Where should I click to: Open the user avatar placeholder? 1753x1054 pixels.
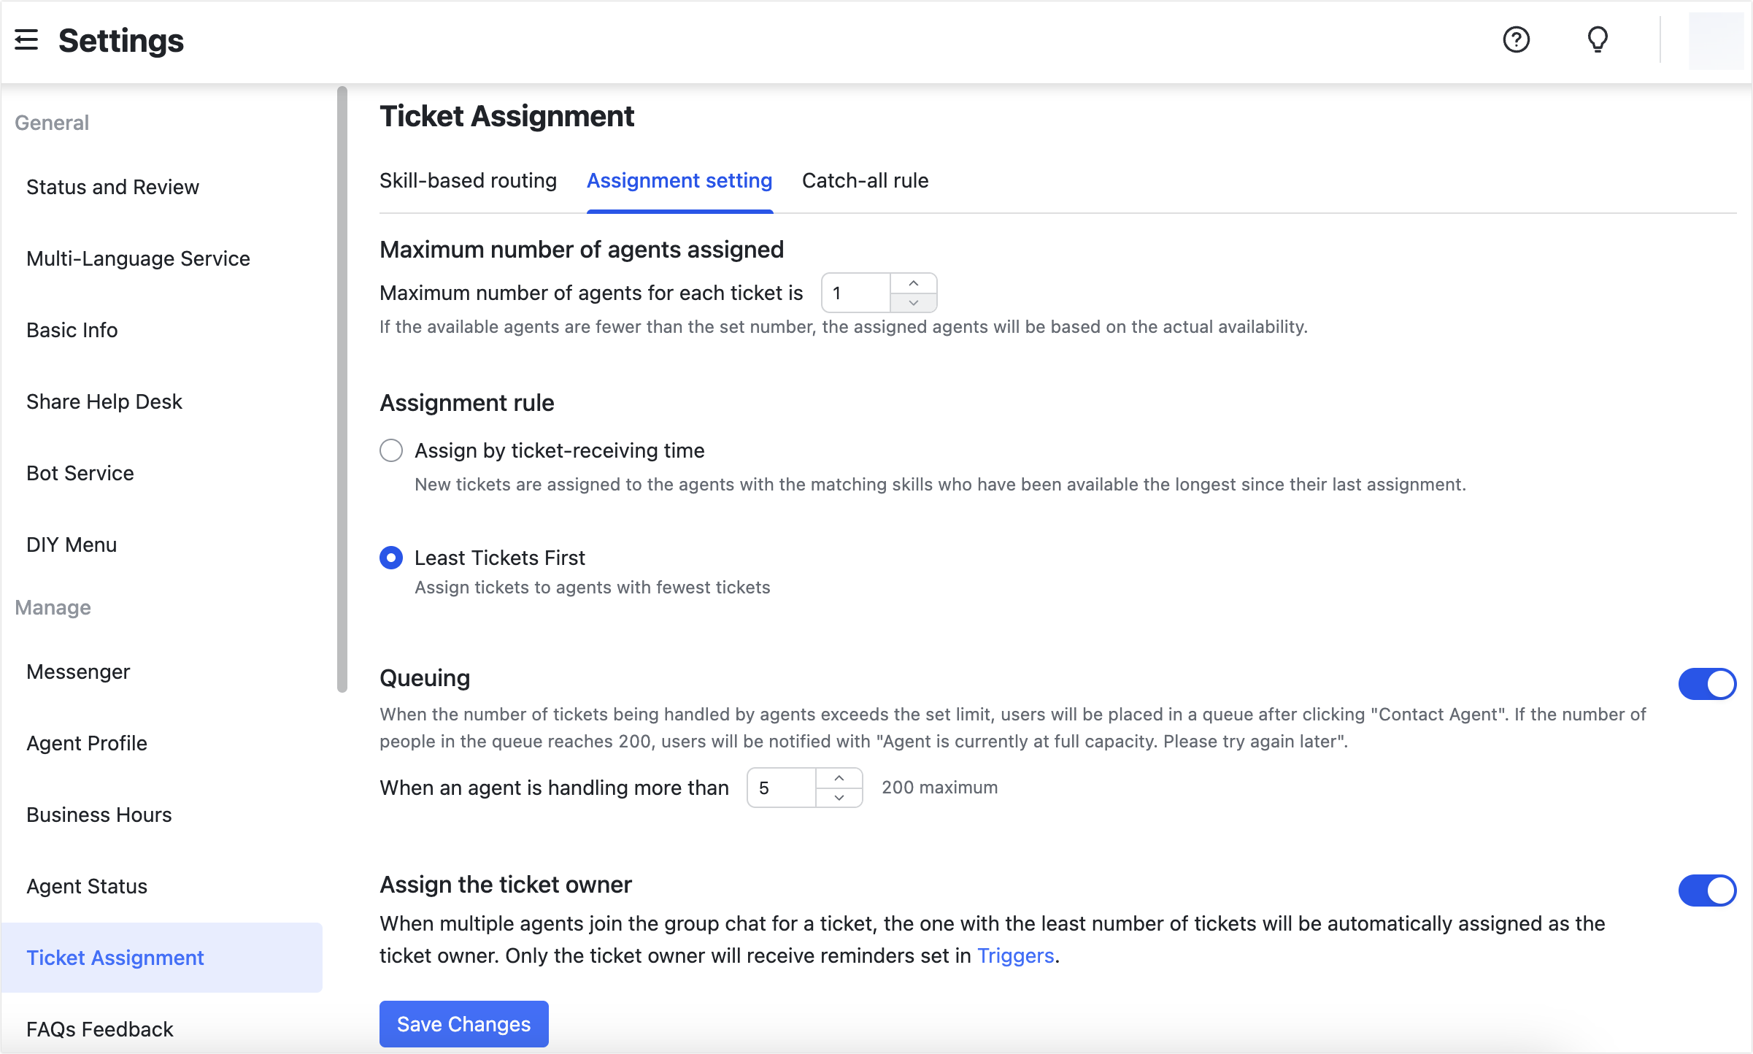[1716, 41]
